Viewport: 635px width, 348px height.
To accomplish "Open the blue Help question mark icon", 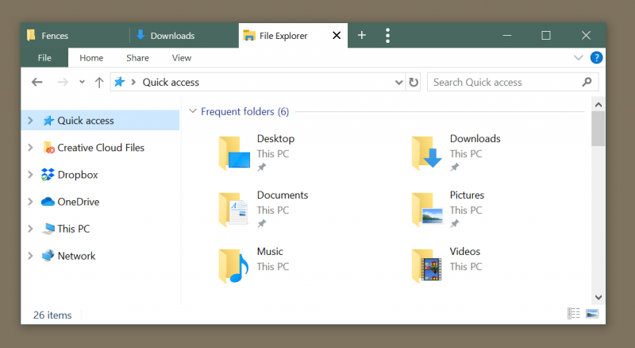I will click(x=596, y=57).
